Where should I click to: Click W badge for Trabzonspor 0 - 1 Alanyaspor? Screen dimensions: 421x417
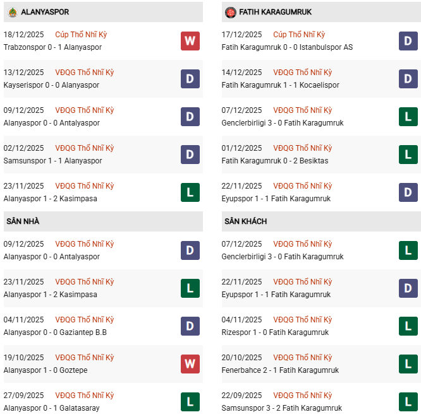(190, 41)
